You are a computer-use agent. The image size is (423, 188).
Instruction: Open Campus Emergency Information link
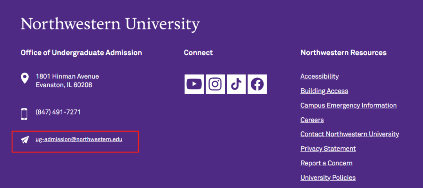pyautogui.click(x=348, y=105)
